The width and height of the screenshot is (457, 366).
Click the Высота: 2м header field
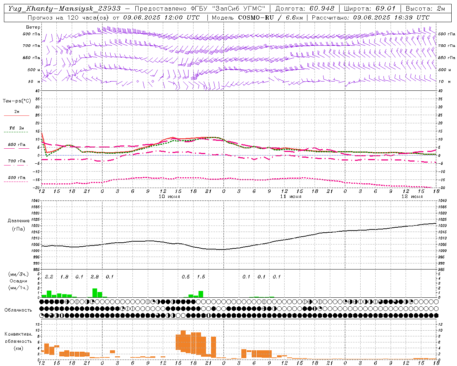(x=426, y=9)
